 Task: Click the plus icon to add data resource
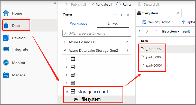tap(115, 15)
